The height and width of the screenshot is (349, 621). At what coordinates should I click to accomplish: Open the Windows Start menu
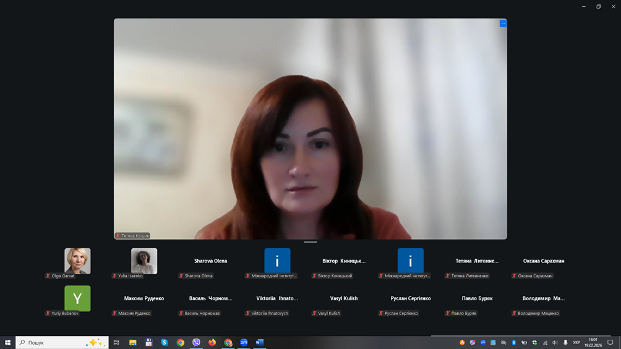[7, 342]
